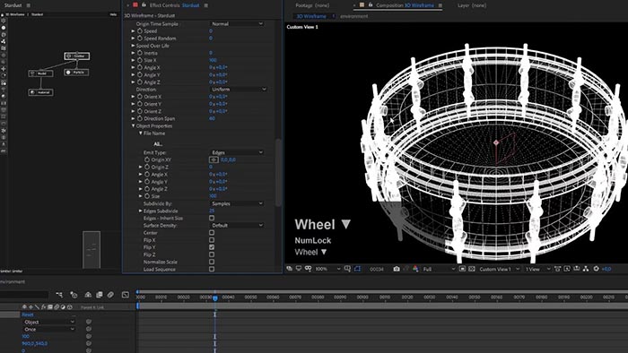Image resolution: width=628 pixels, height=353 pixels.
Task: Click the Edges Subdivide value 25
Action: pyautogui.click(x=212, y=211)
